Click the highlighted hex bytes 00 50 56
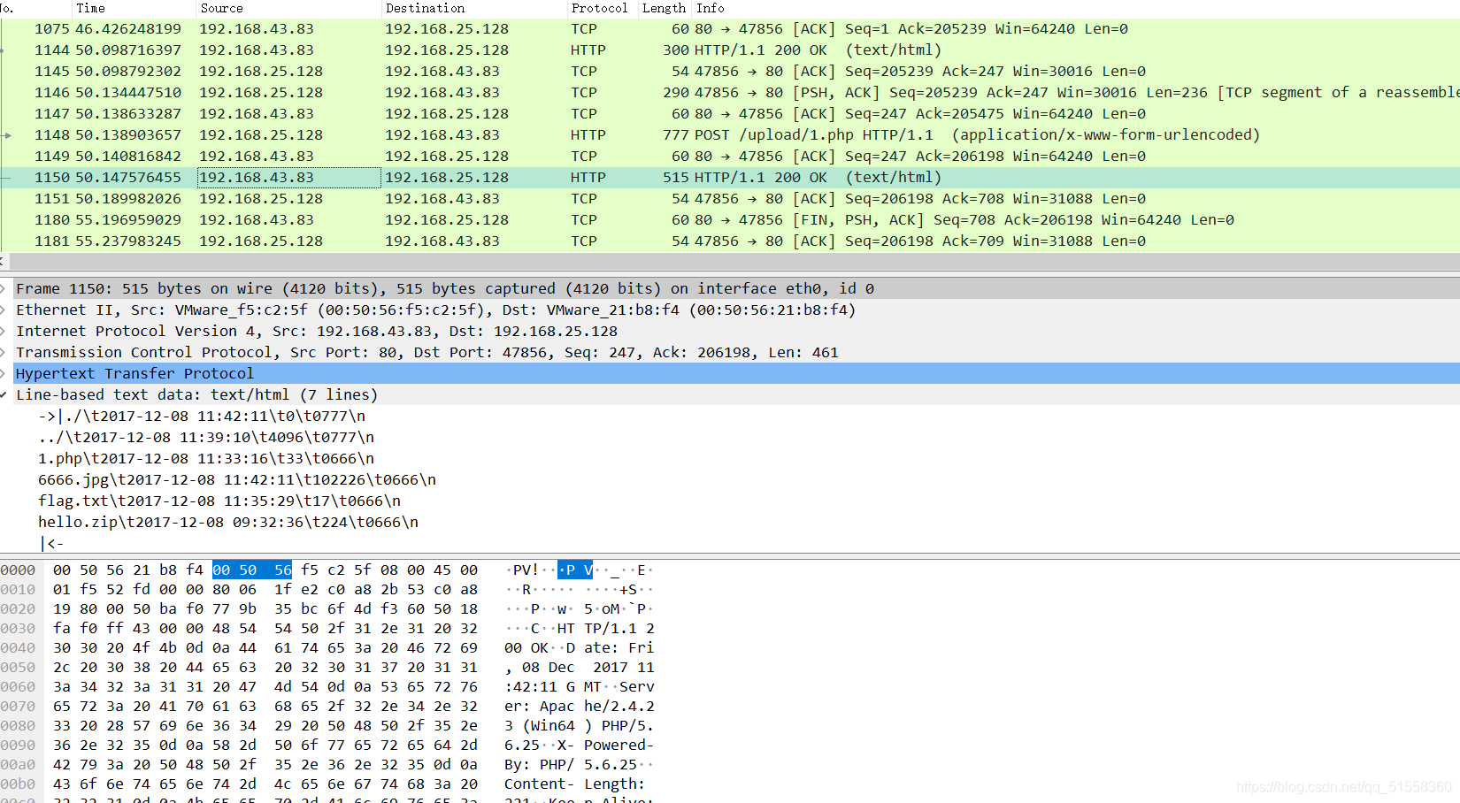Image resolution: width=1460 pixels, height=803 pixels. 252,570
